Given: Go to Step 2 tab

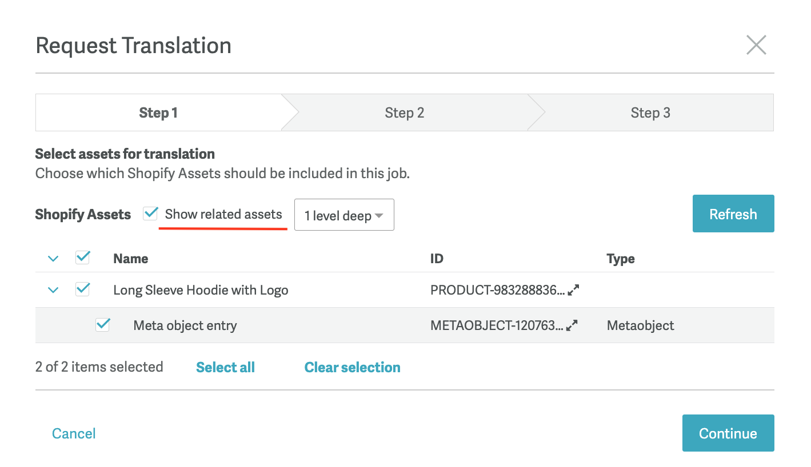Looking at the screenshot, I should click(x=405, y=112).
